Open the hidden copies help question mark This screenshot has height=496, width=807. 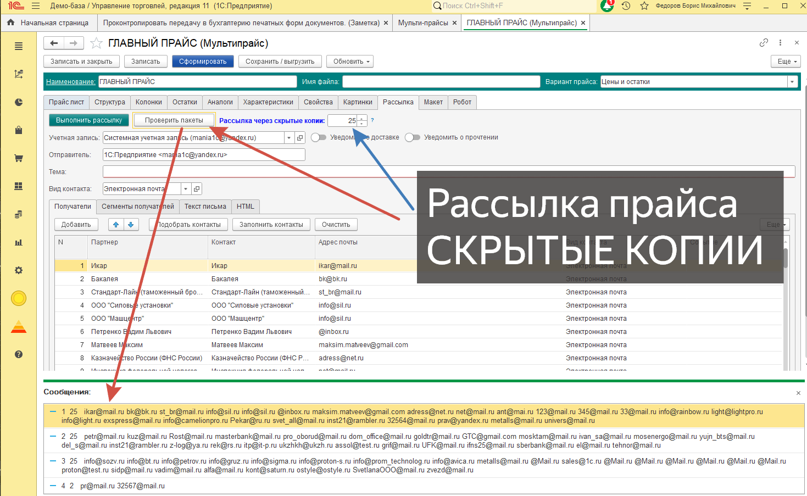click(x=372, y=120)
